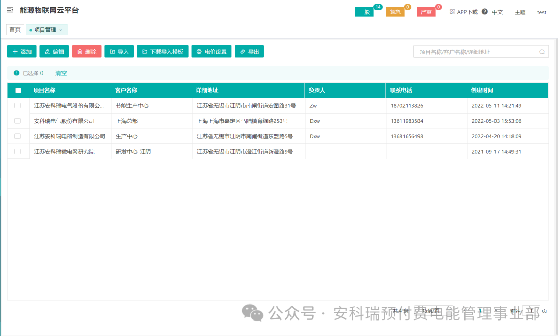The width and height of the screenshot is (558, 336).
Task: Check the 江苏安科瑞微电网研究院 row checkbox
Action: click(x=18, y=151)
